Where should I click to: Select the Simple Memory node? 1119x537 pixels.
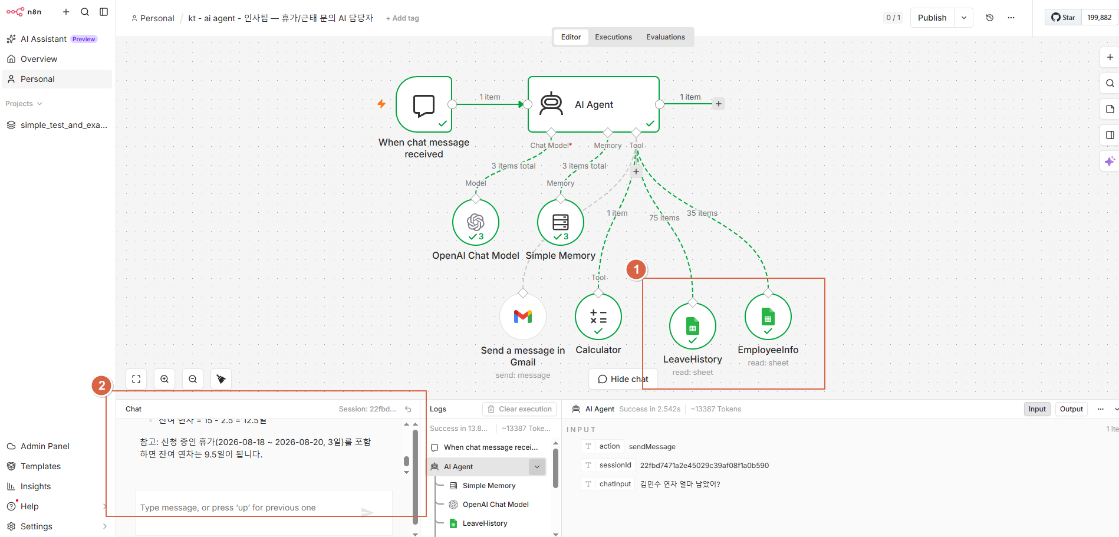pos(561,222)
